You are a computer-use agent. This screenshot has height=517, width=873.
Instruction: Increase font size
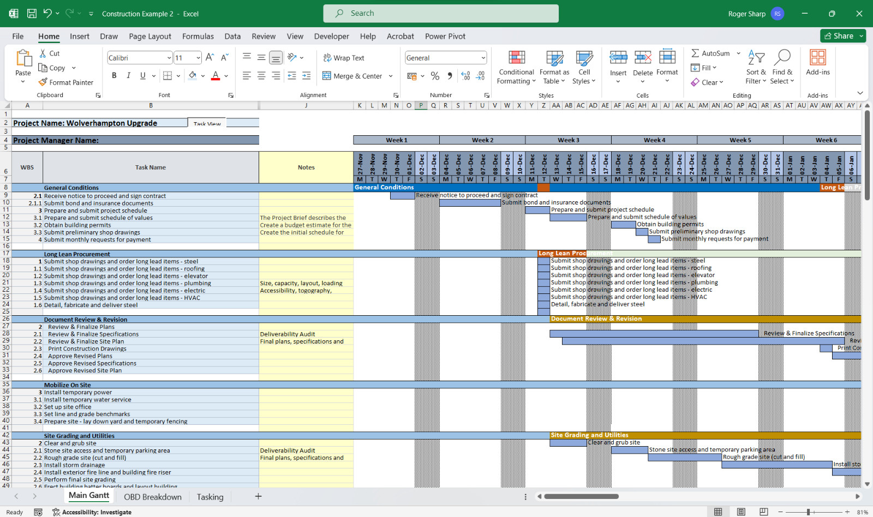click(x=210, y=58)
